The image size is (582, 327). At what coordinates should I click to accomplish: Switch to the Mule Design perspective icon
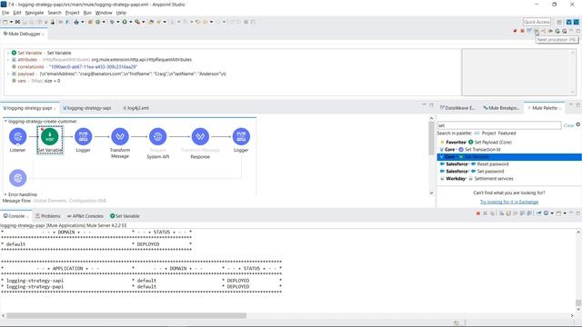point(568,22)
